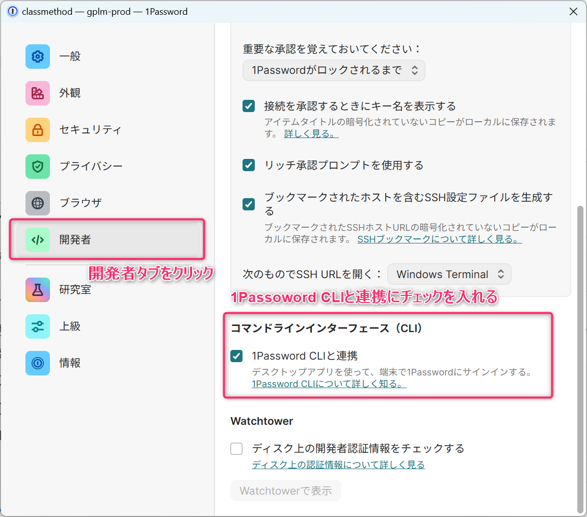This screenshot has width=587, height=517.
Task: Click 詳しく見る。 link under key name option
Action: tap(311, 133)
